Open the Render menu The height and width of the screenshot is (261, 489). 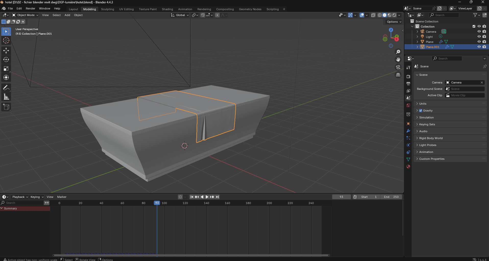[x=30, y=8]
